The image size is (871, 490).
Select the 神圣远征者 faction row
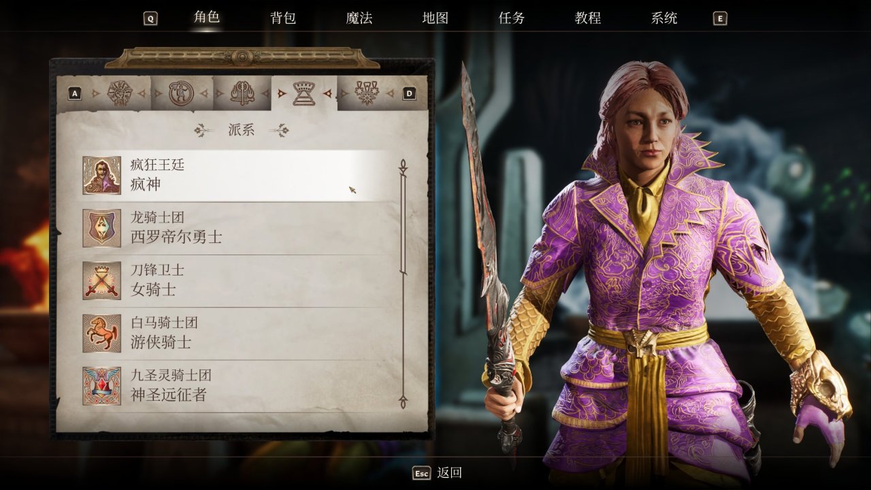(239, 386)
